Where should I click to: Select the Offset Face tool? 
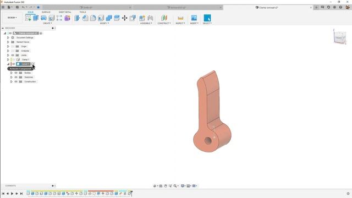tap(117, 18)
